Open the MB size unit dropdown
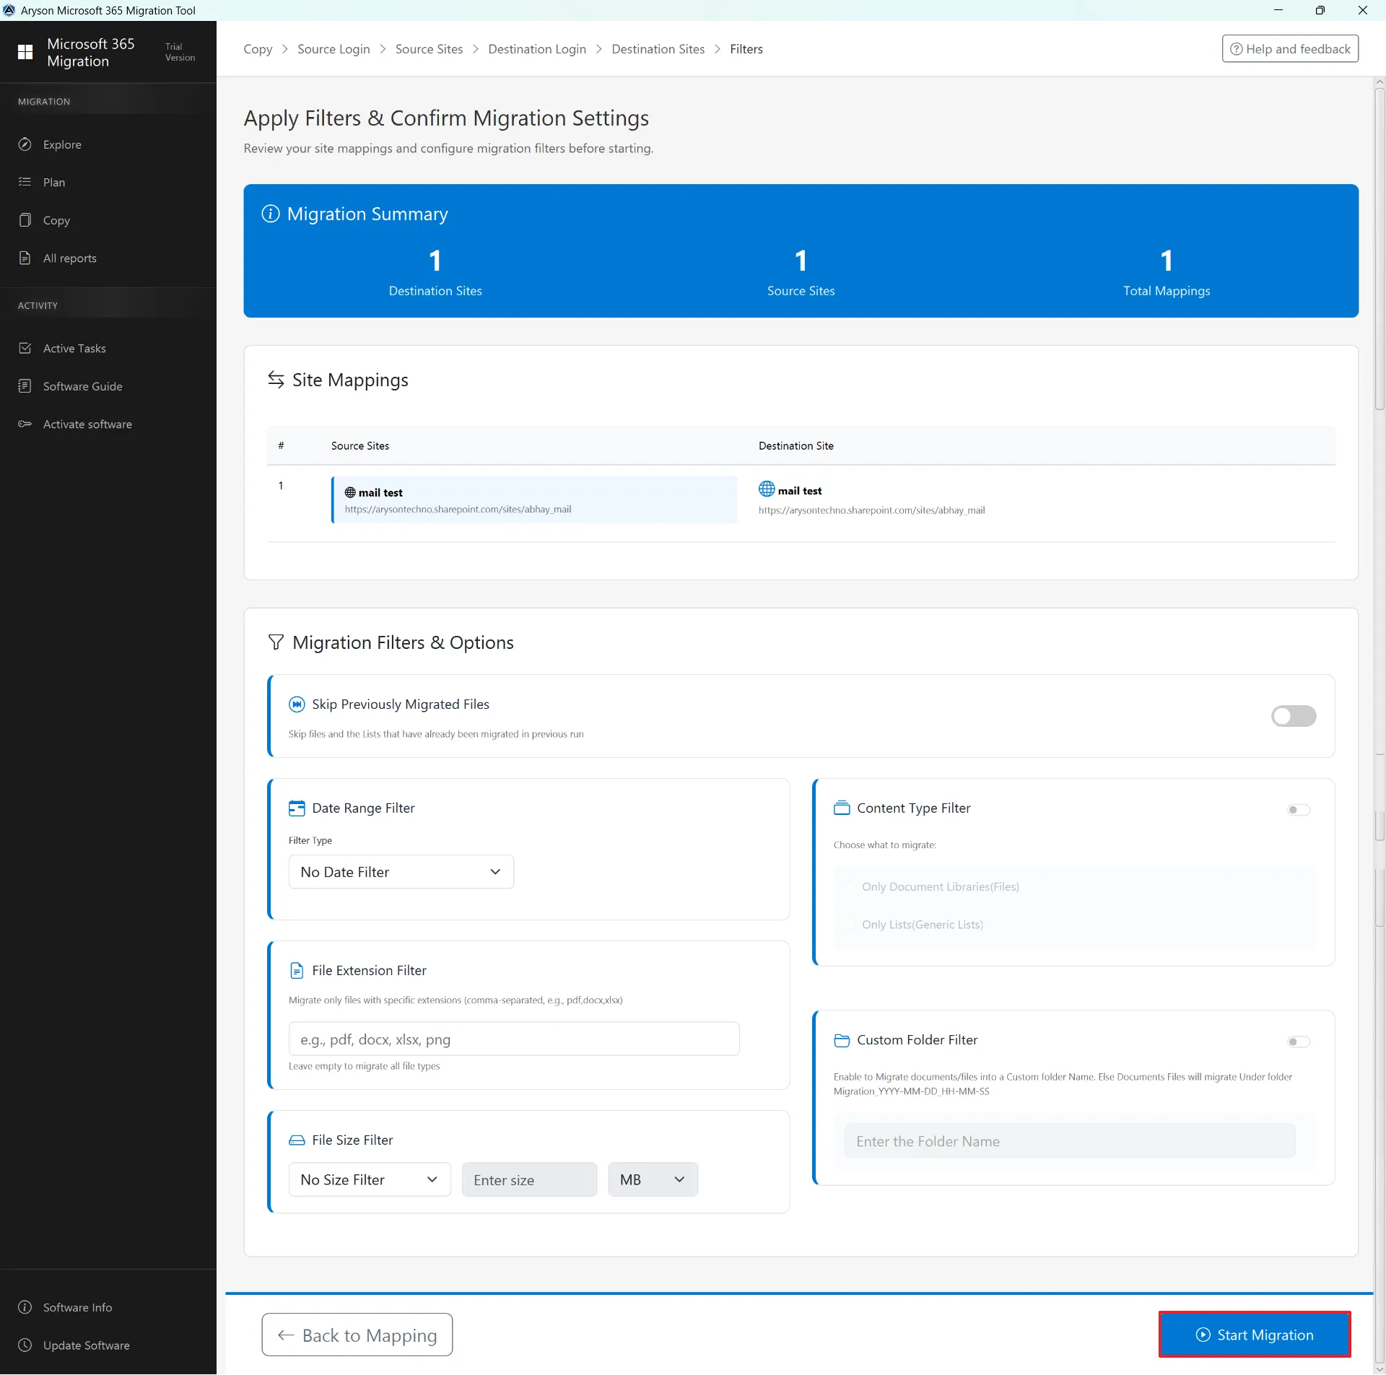The width and height of the screenshot is (1386, 1375). pyautogui.click(x=652, y=1179)
